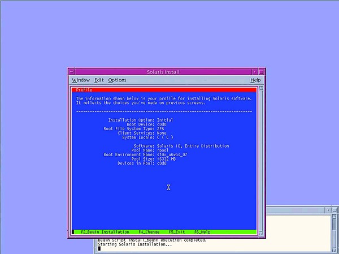
Task: Click F4_Change option
Action: point(149,232)
